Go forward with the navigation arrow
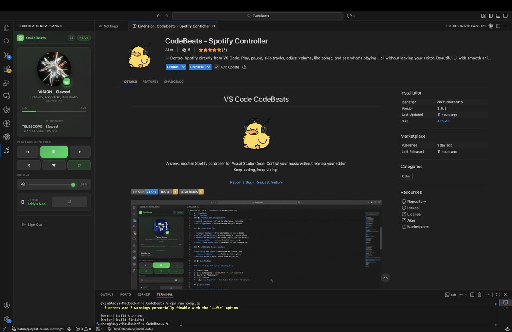Image resolution: width=512 pixels, height=332 pixels. coord(166,16)
